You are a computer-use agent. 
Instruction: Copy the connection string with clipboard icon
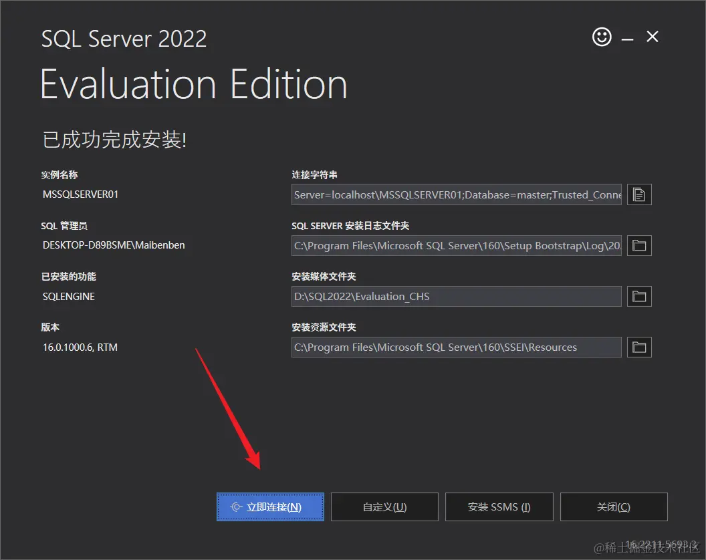[639, 194]
